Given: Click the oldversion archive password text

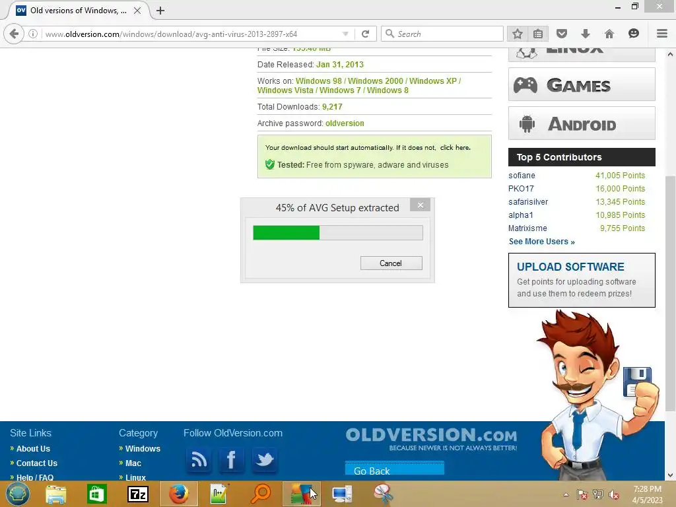Looking at the screenshot, I should pos(345,123).
